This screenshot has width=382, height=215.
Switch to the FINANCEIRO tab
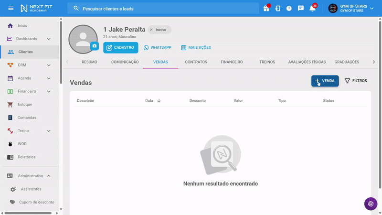232,62
